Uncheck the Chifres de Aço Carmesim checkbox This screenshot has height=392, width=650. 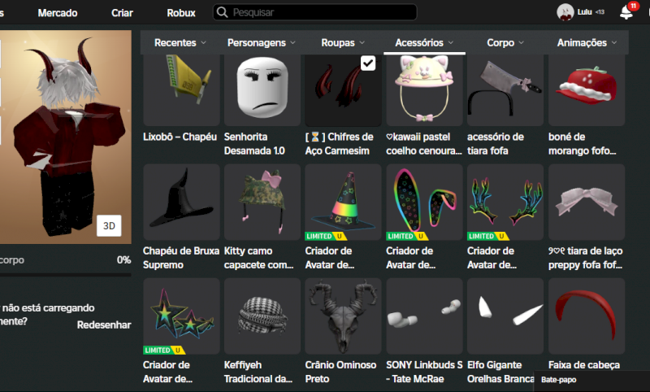click(x=368, y=63)
